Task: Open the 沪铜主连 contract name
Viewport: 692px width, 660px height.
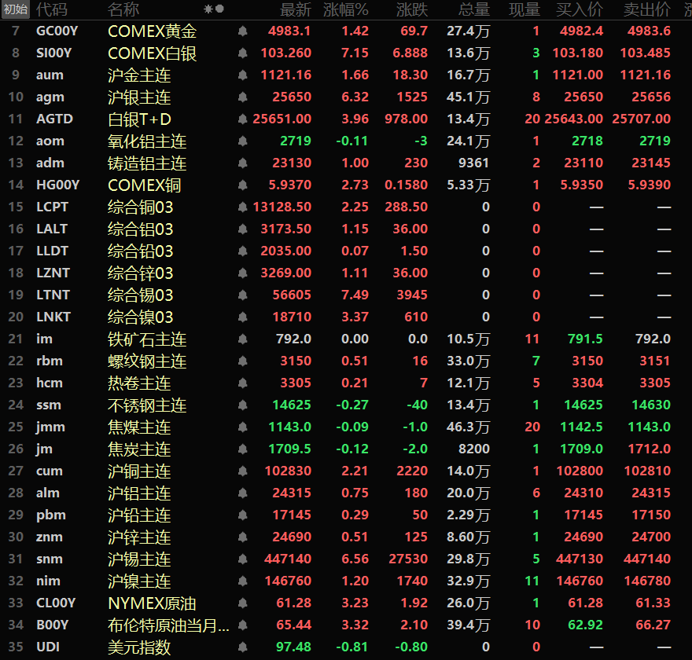Action: [139, 471]
